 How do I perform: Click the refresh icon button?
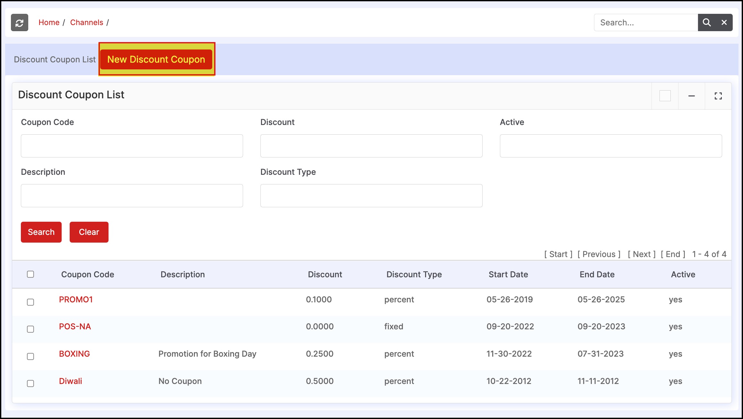pos(20,22)
